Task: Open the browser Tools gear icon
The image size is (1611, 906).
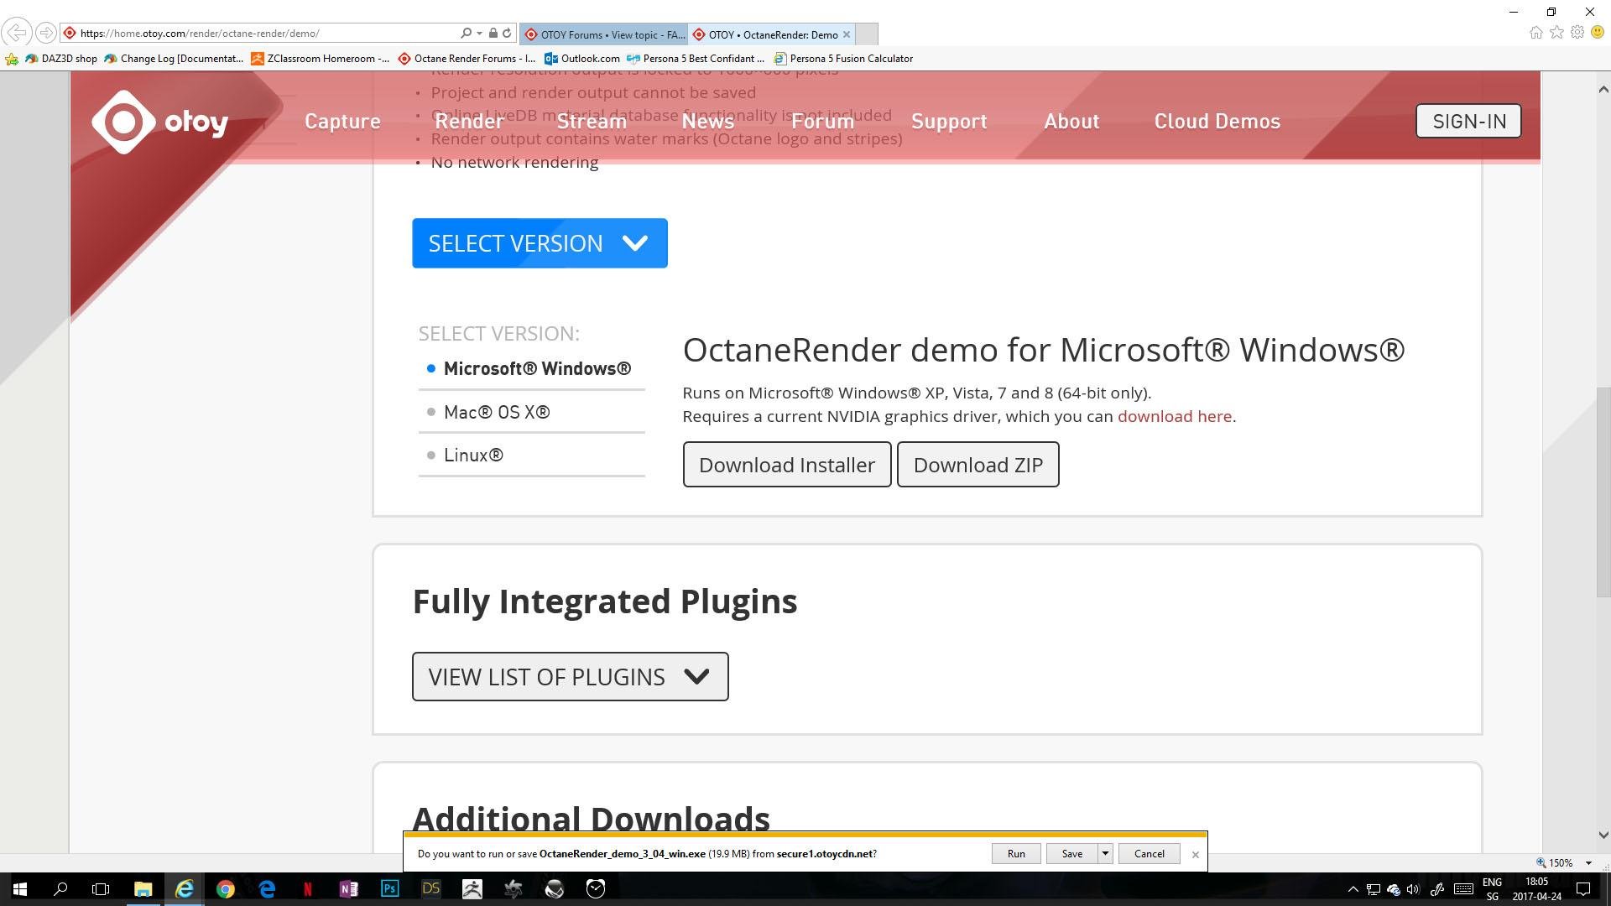Action: [1577, 33]
